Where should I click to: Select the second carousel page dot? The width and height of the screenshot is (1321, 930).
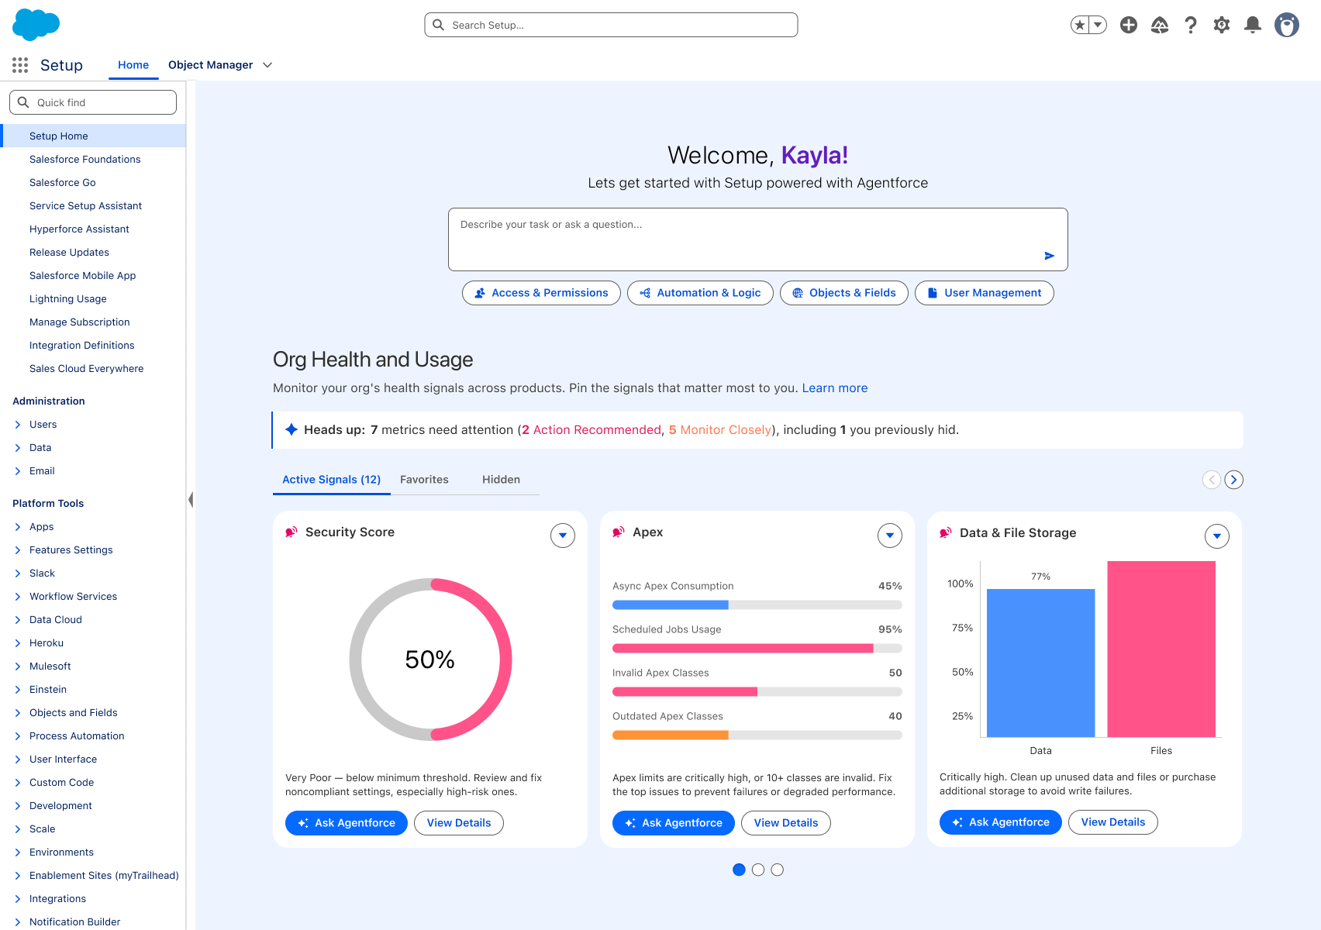(x=758, y=870)
